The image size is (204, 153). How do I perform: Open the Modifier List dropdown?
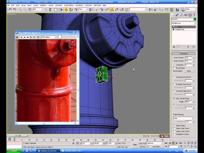pyautogui.click(x=184, y=23)
